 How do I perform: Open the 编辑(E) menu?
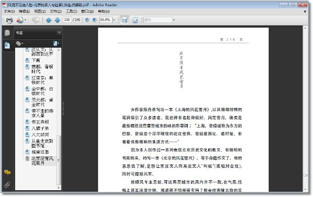[24, 11]
